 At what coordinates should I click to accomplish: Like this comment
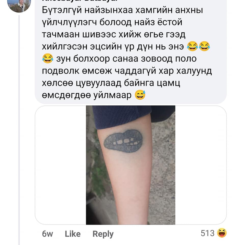73,234
